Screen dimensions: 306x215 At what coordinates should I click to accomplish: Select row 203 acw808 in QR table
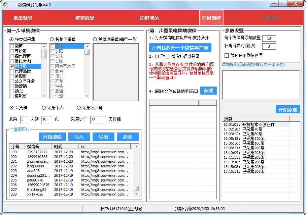[71, 171]
